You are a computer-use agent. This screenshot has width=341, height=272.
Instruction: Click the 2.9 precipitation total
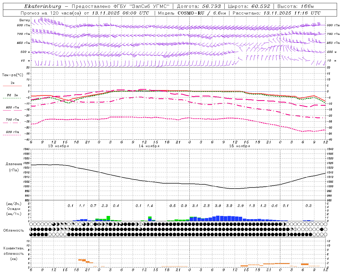(x=241, y=206)
